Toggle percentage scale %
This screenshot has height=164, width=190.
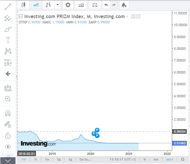tap(145, 159)
